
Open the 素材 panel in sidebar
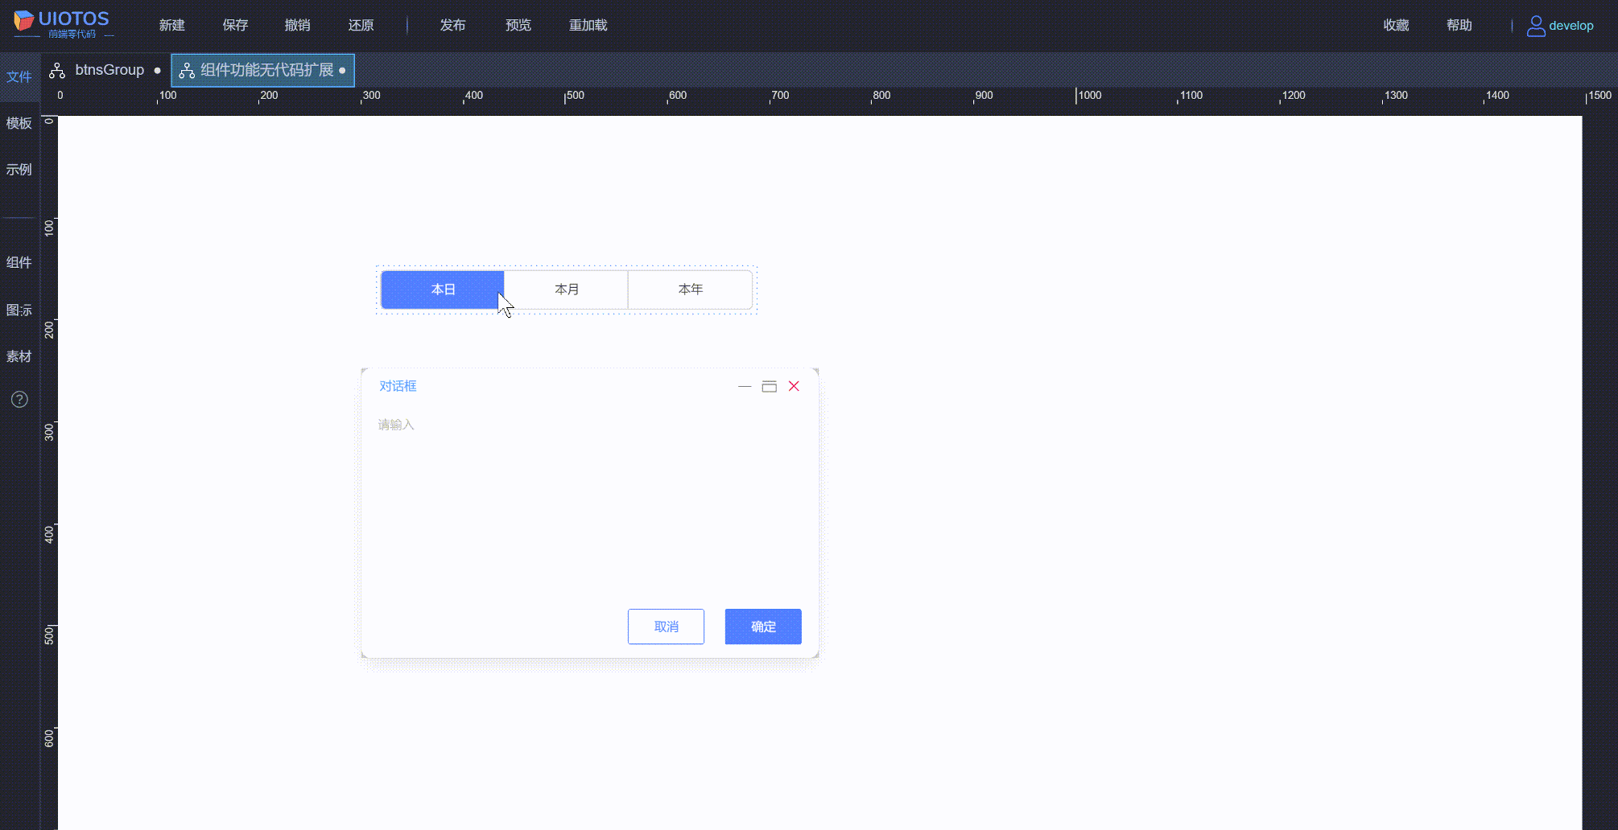(19, 356)
